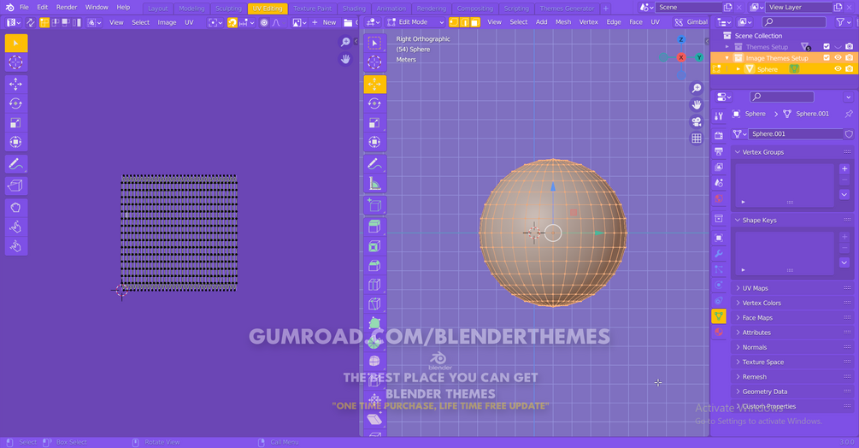
Task: Open vertex group specials dropdown arrow
Action: point(844,194)
